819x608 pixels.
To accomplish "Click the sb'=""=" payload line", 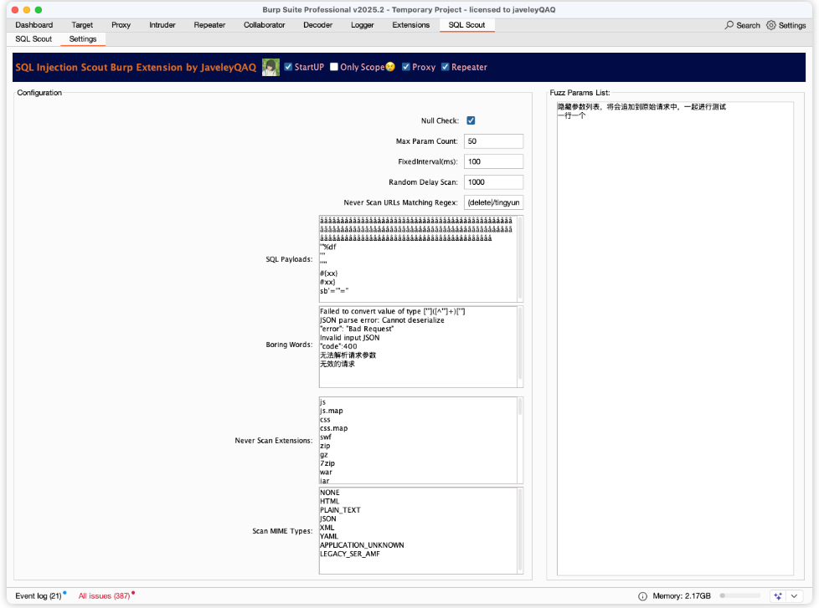I will point(334,291).
